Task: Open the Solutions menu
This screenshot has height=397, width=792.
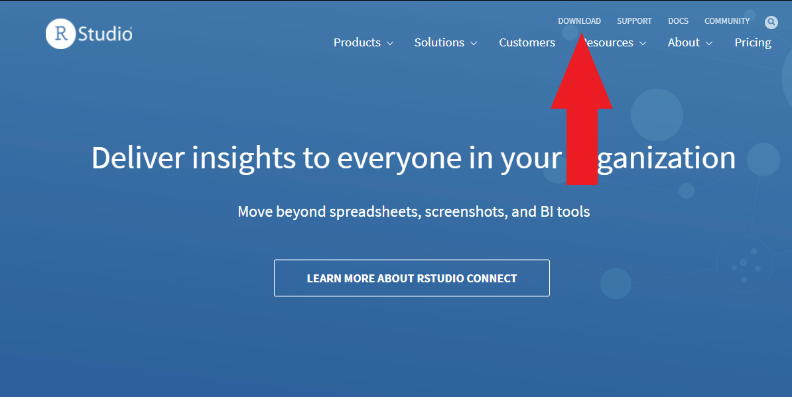Action: pos(439,42)
